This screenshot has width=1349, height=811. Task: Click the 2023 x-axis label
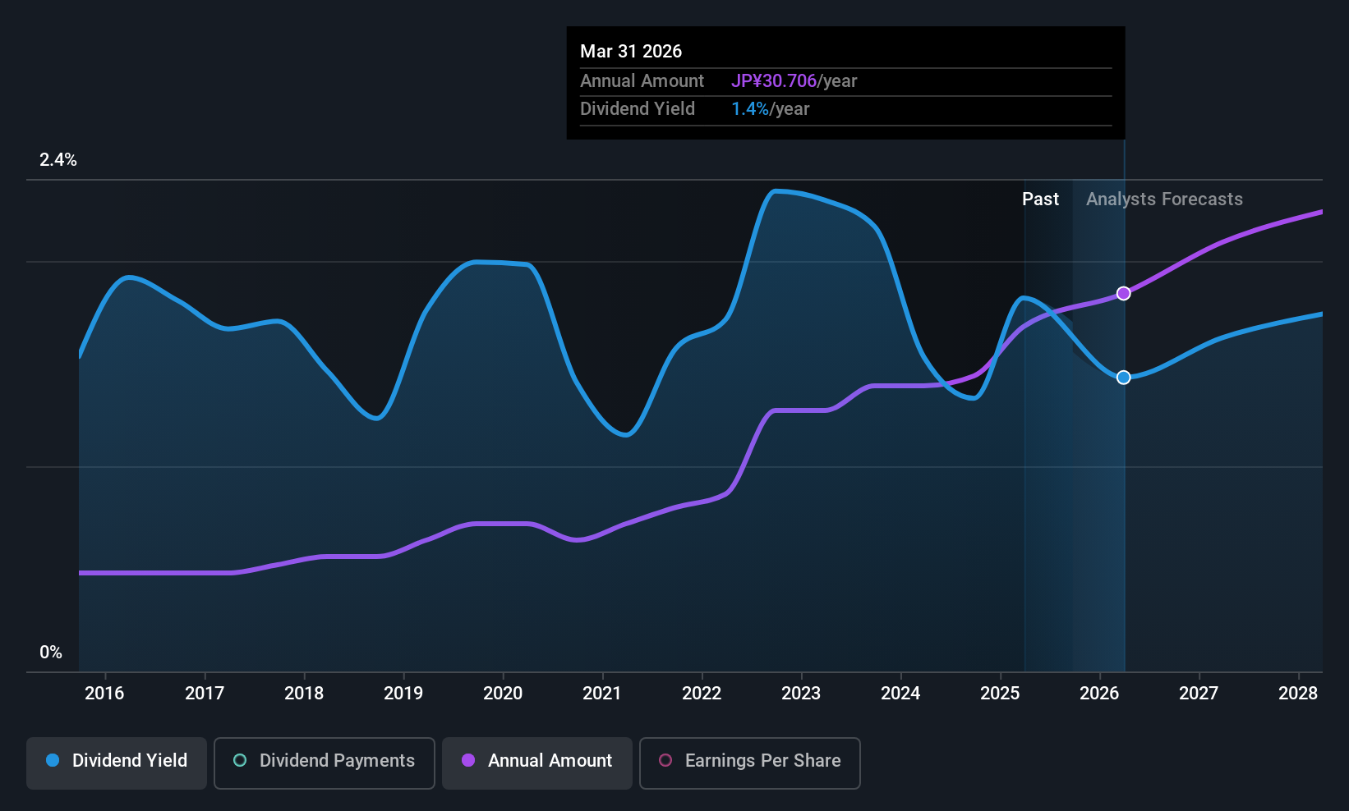point(801,694)
